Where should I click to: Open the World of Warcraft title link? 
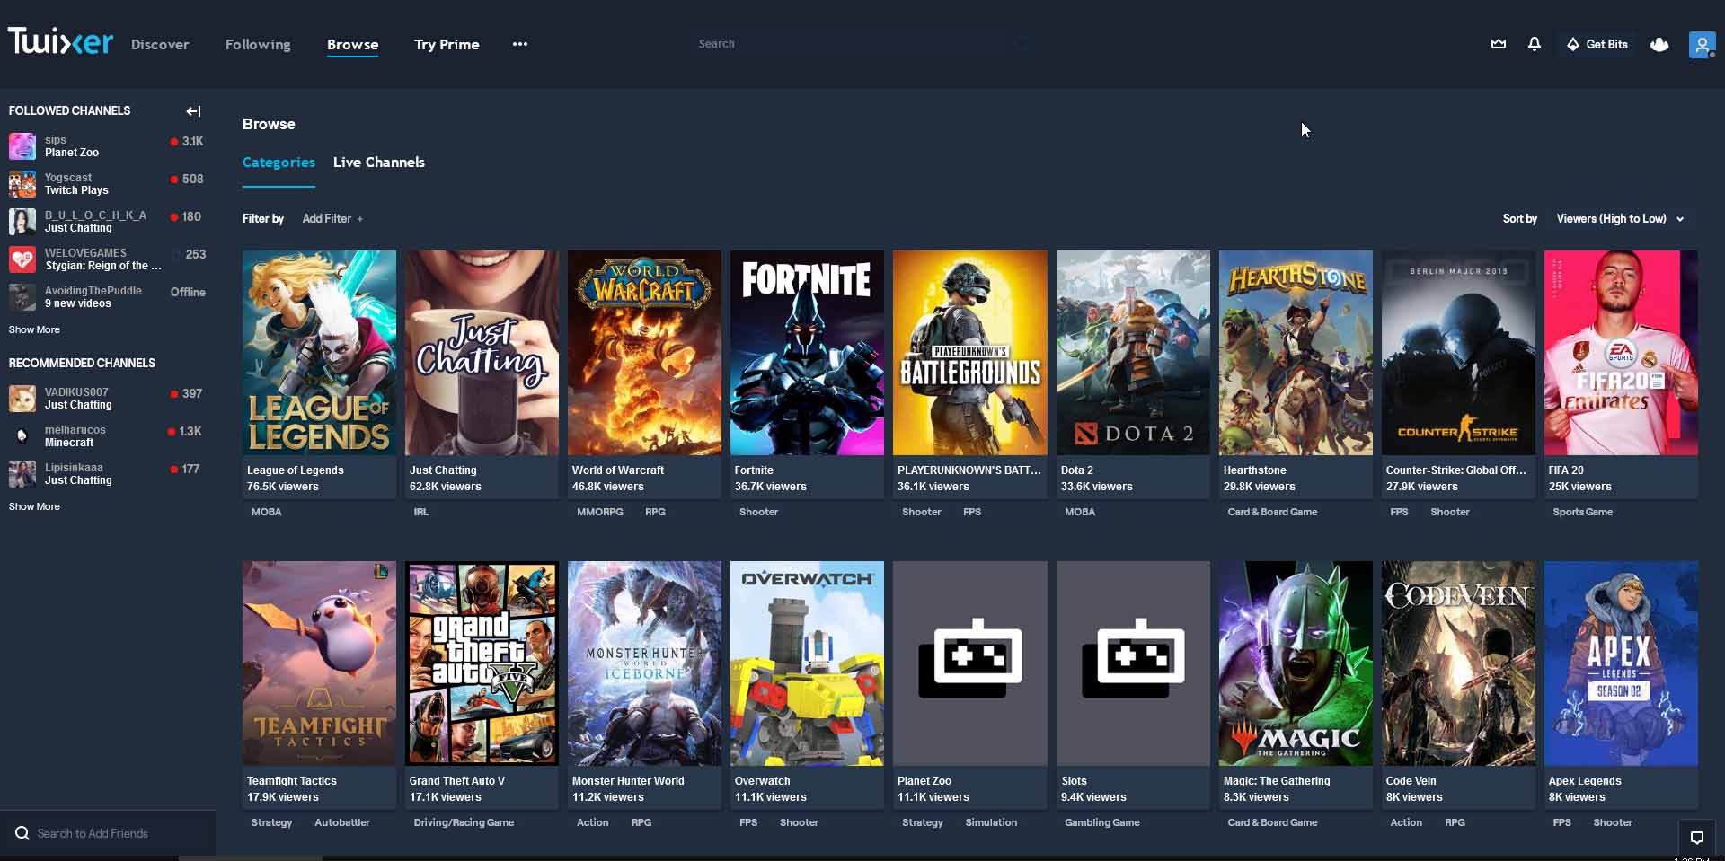pos(618,470)
